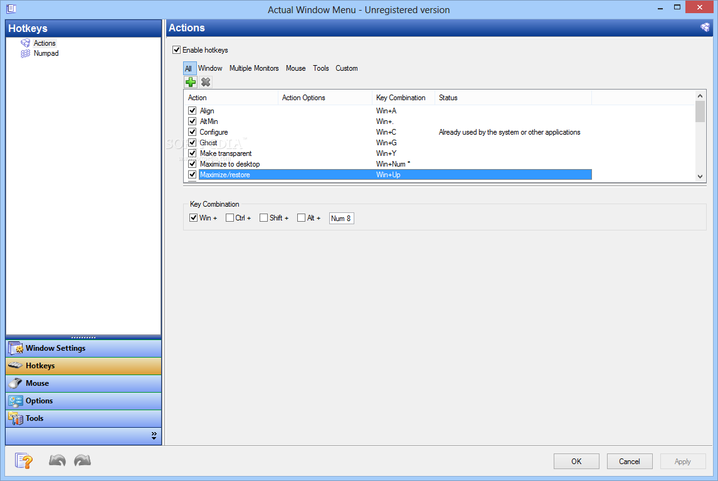Uncheck the Align action checkbox
This screenshot has width=718, height=481.
[x=193, y=111]
